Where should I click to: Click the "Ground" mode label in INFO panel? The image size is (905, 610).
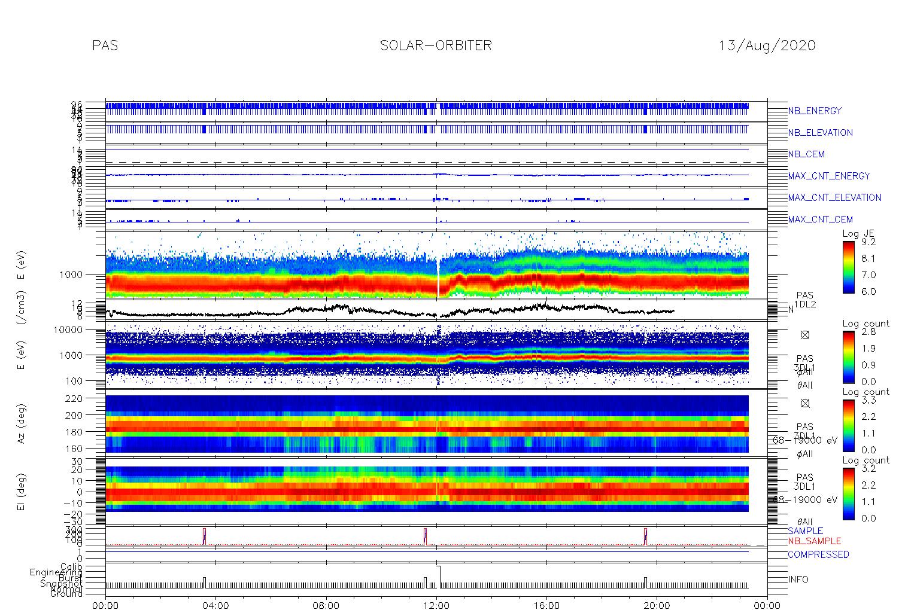66,594
